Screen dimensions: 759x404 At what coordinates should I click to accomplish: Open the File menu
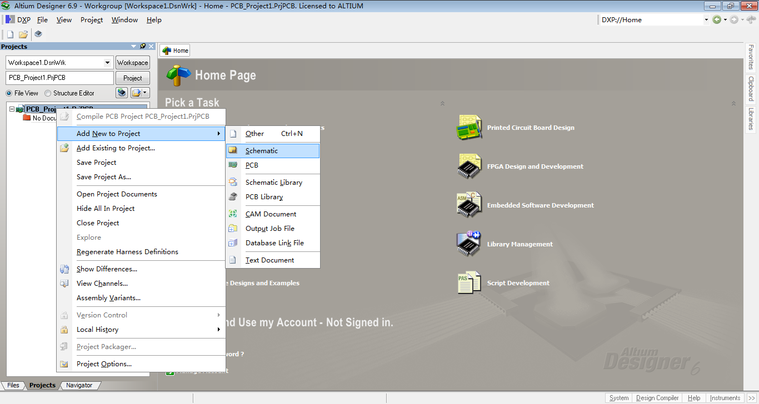tap(42, 19)
